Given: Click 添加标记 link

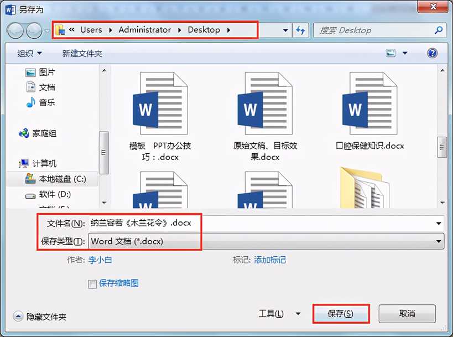Looking at the screenshot, I should pyautogui.click(x=270, y=260).
